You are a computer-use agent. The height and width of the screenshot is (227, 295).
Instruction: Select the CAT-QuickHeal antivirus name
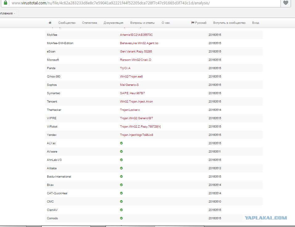click(x=57, y=193)
